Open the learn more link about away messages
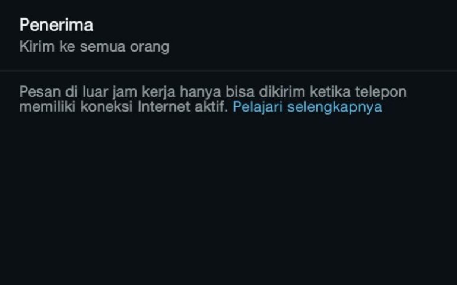 point(307,107)
